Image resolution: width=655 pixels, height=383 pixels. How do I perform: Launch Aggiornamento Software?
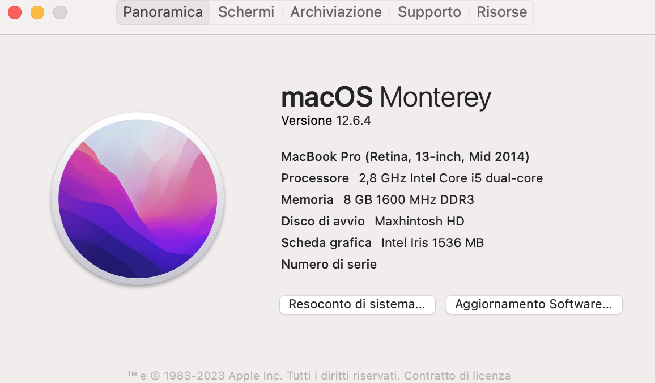point(534,304)
